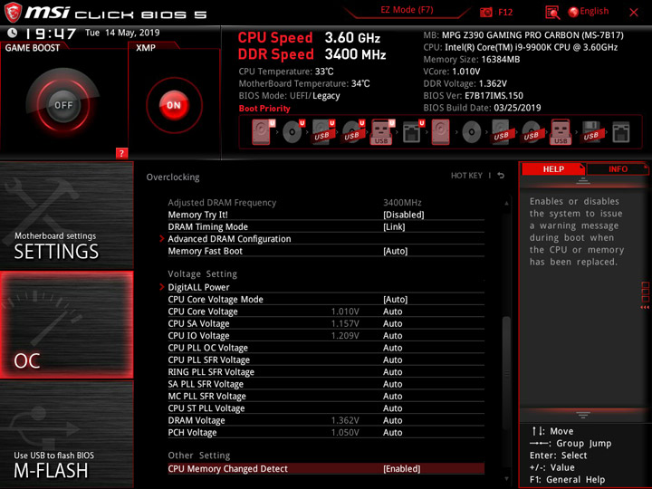Open Memory Fast Boot [Auto] options
Viewport: 652px width, 489px height.
(326, 251)
